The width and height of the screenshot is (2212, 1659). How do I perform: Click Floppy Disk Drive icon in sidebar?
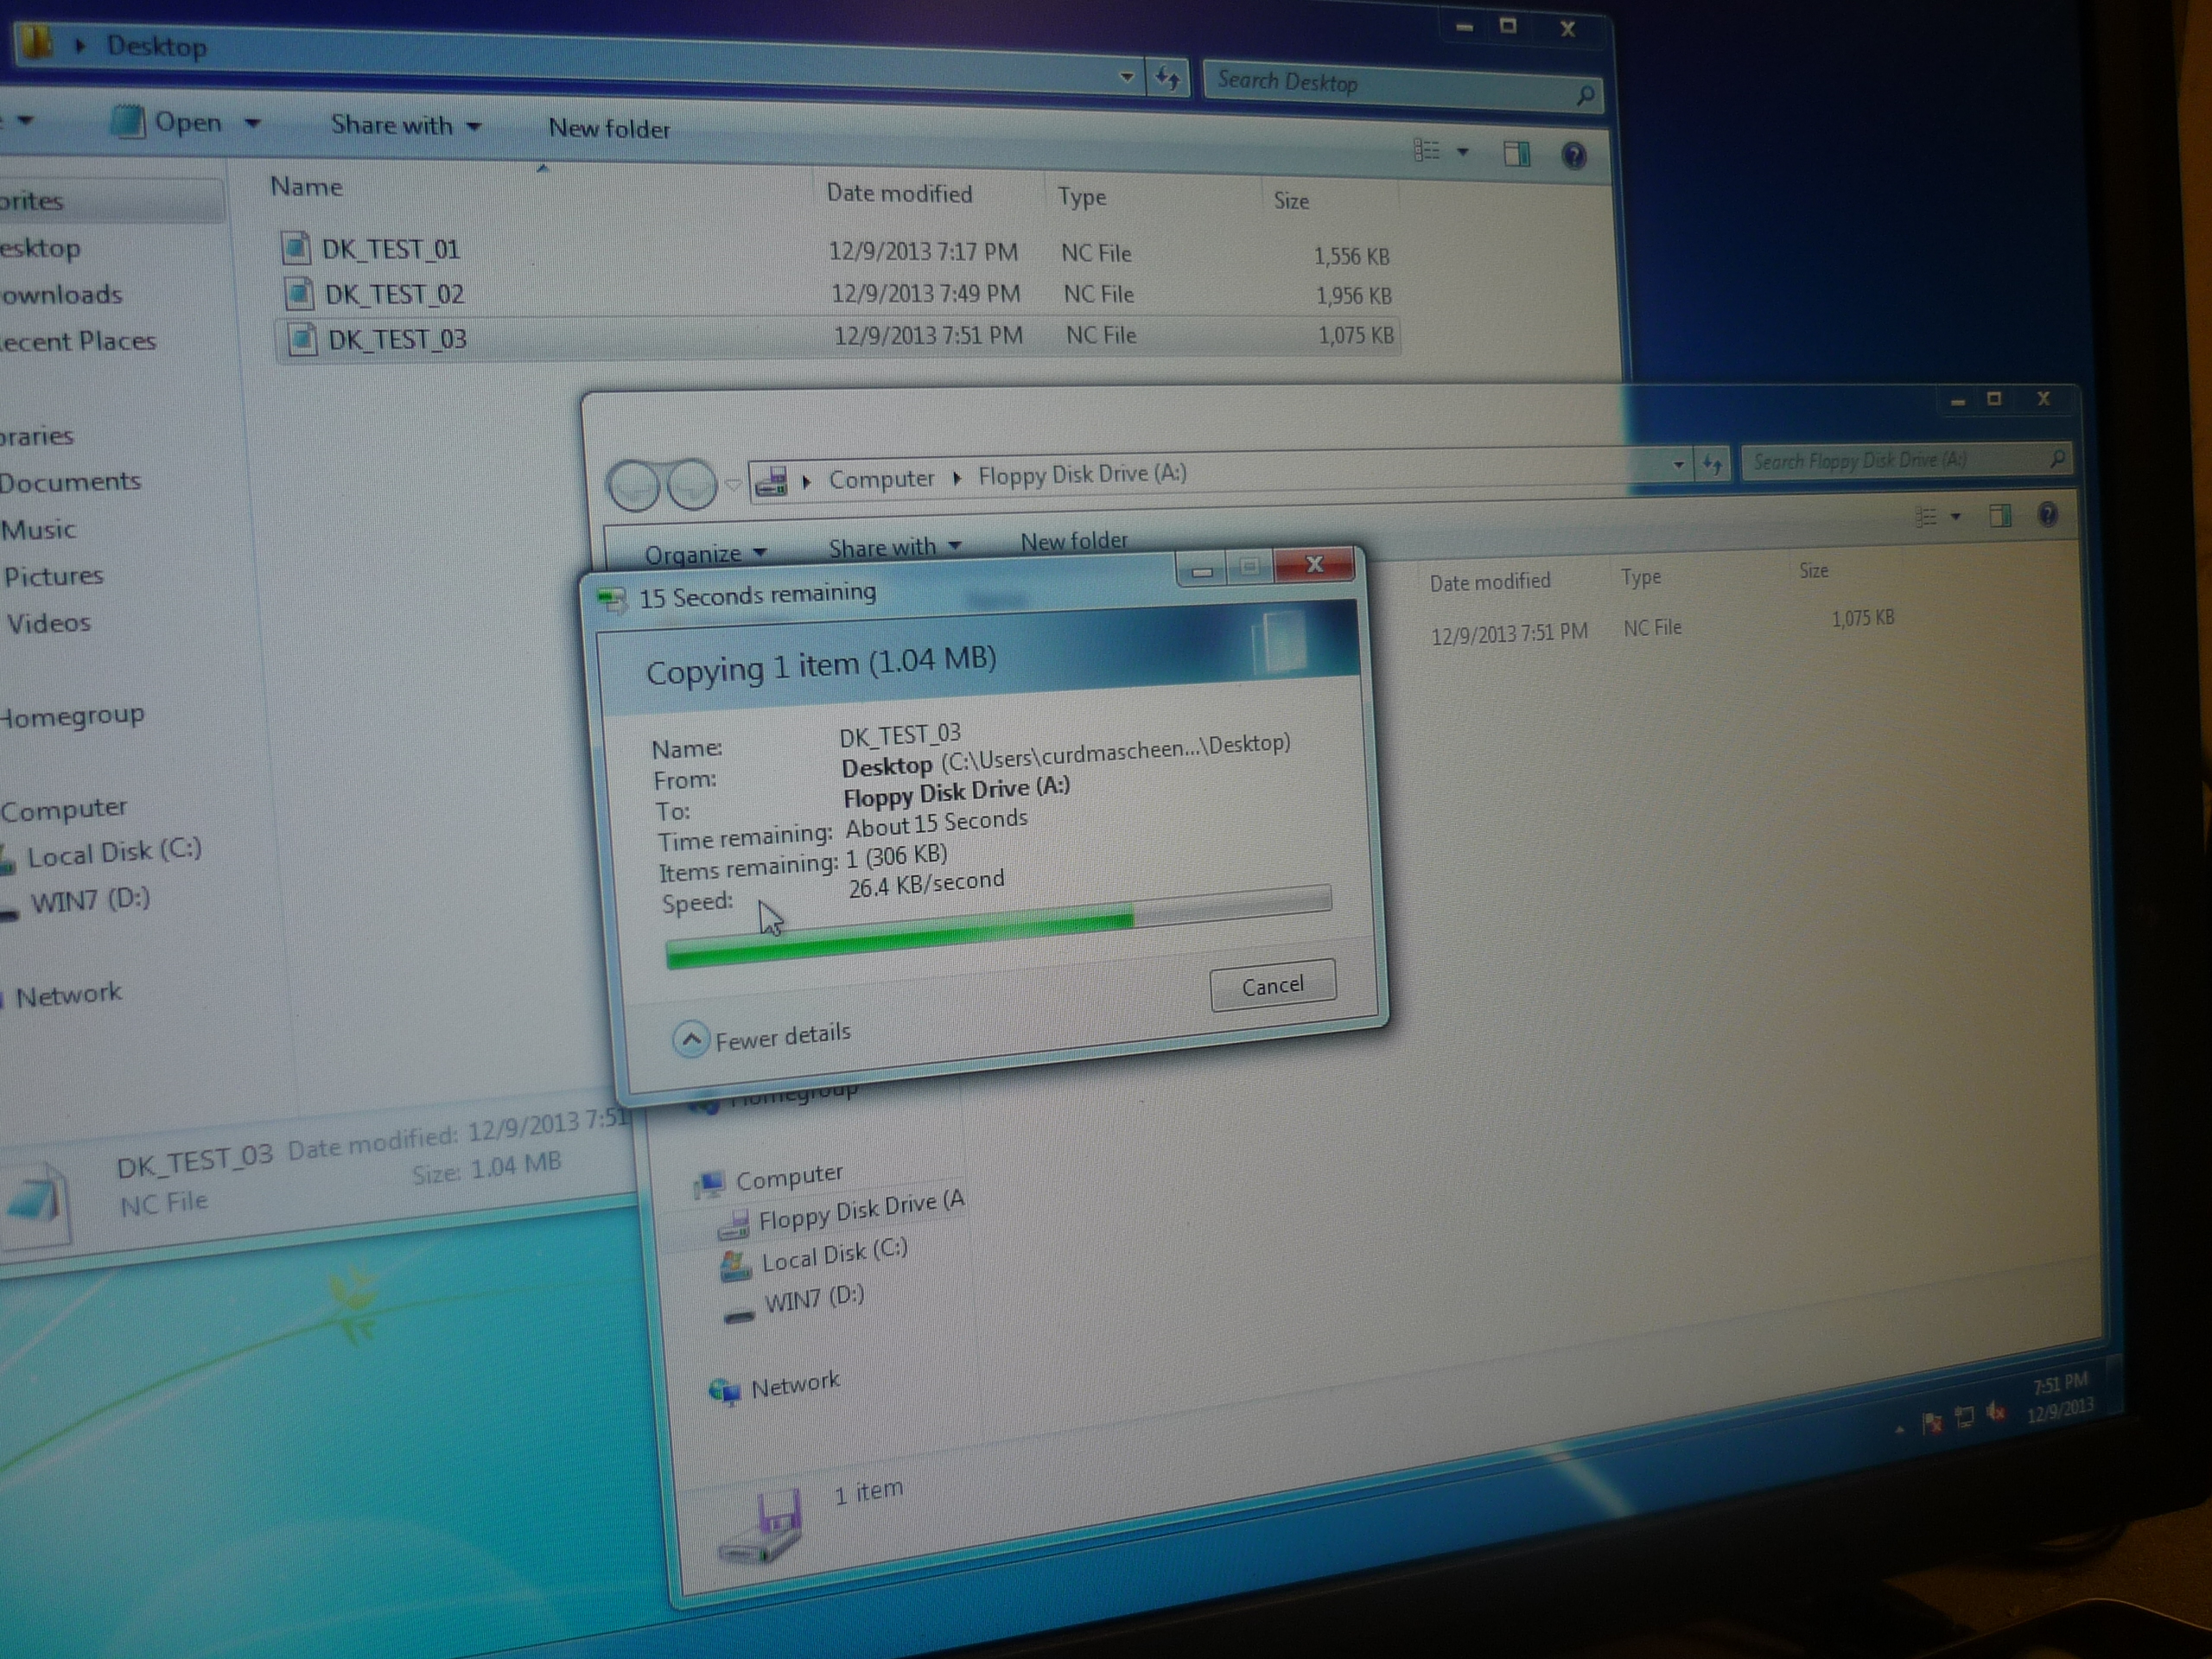click(x=733, y=1225)
